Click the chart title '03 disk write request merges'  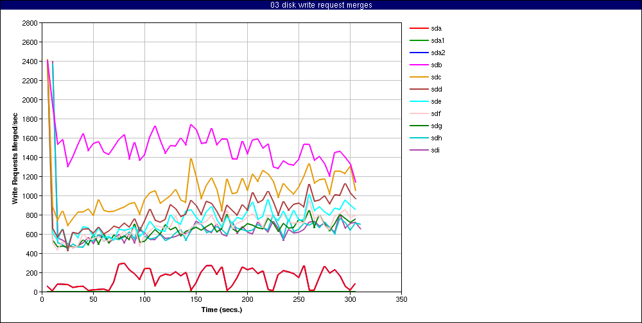pos(321,5)
